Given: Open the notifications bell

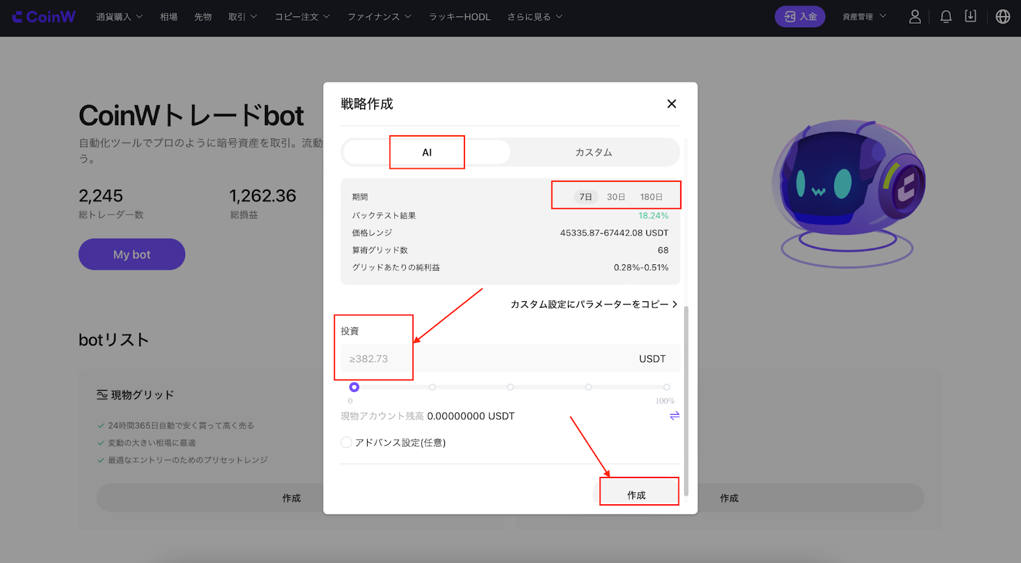Looking at the screenshot, I should tap(946, 17).
